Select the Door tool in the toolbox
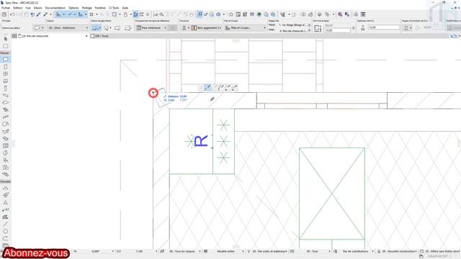 (6, 67)
